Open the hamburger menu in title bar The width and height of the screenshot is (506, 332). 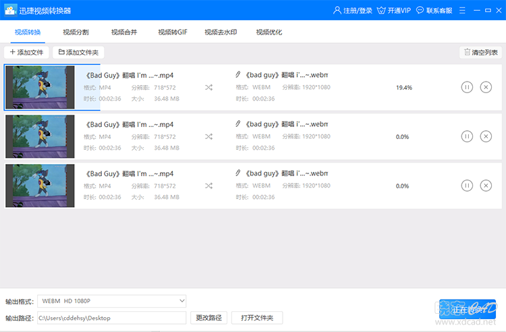(462, 10)
